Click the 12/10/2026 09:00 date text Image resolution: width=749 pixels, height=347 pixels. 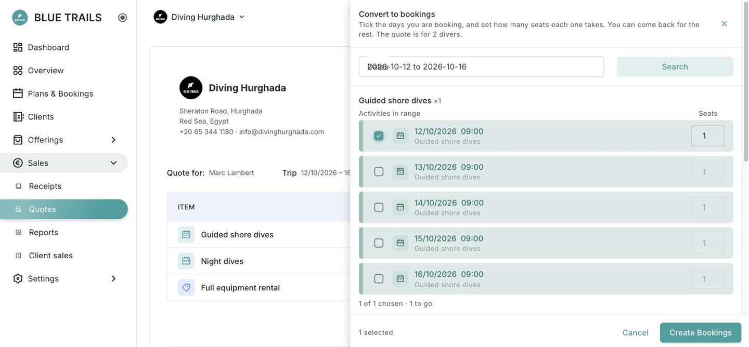click(449, 131)
